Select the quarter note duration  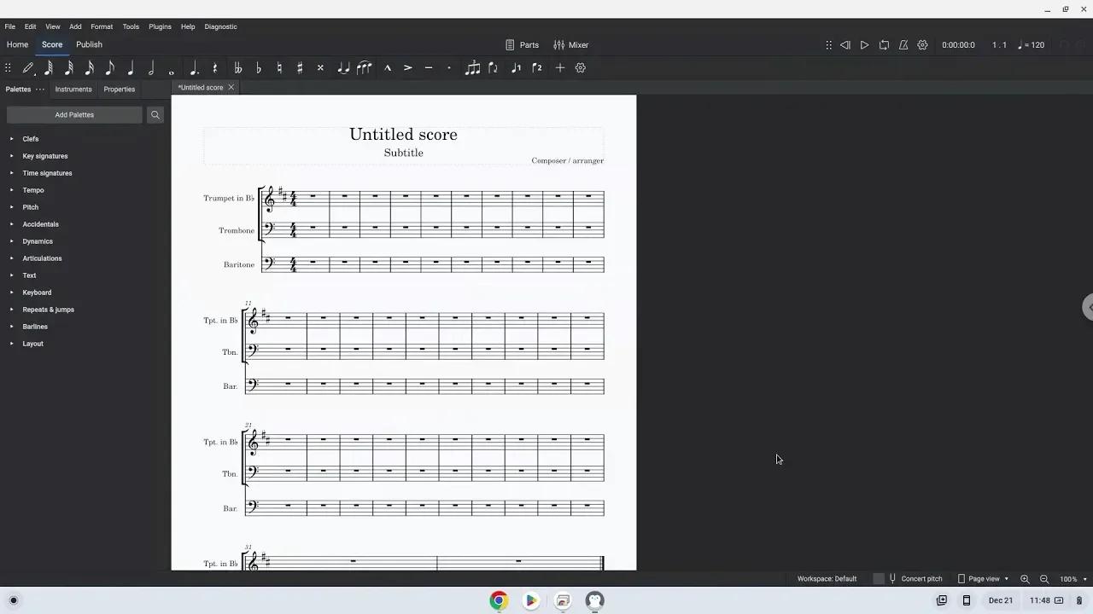coord(130,68)
